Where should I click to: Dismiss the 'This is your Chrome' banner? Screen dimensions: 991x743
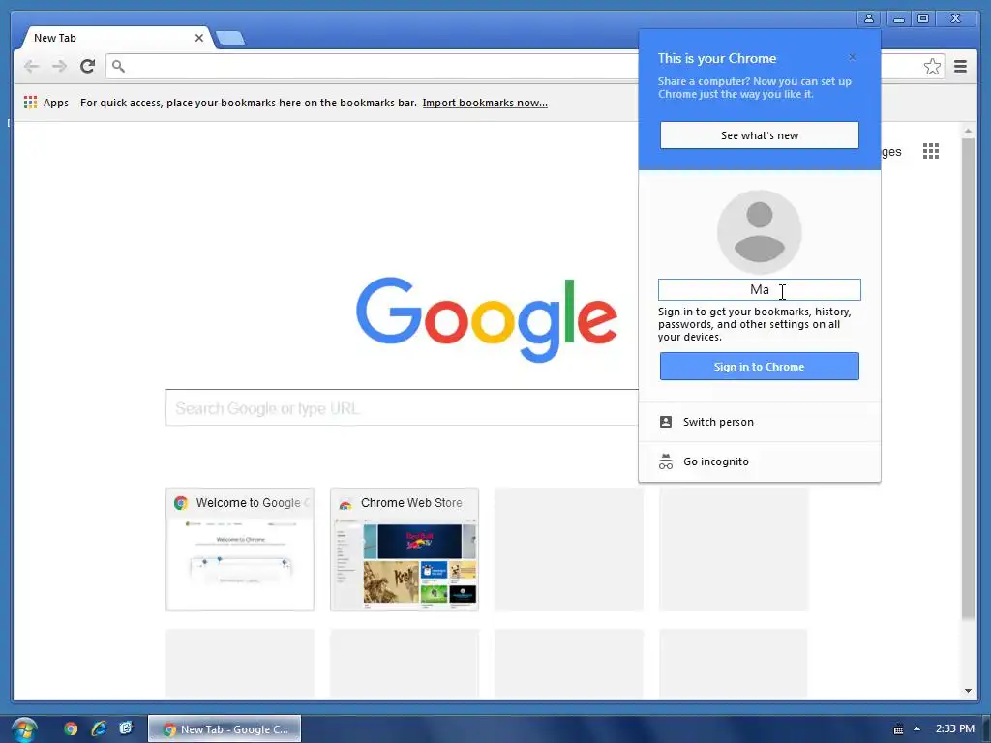[x=852, y=57]
